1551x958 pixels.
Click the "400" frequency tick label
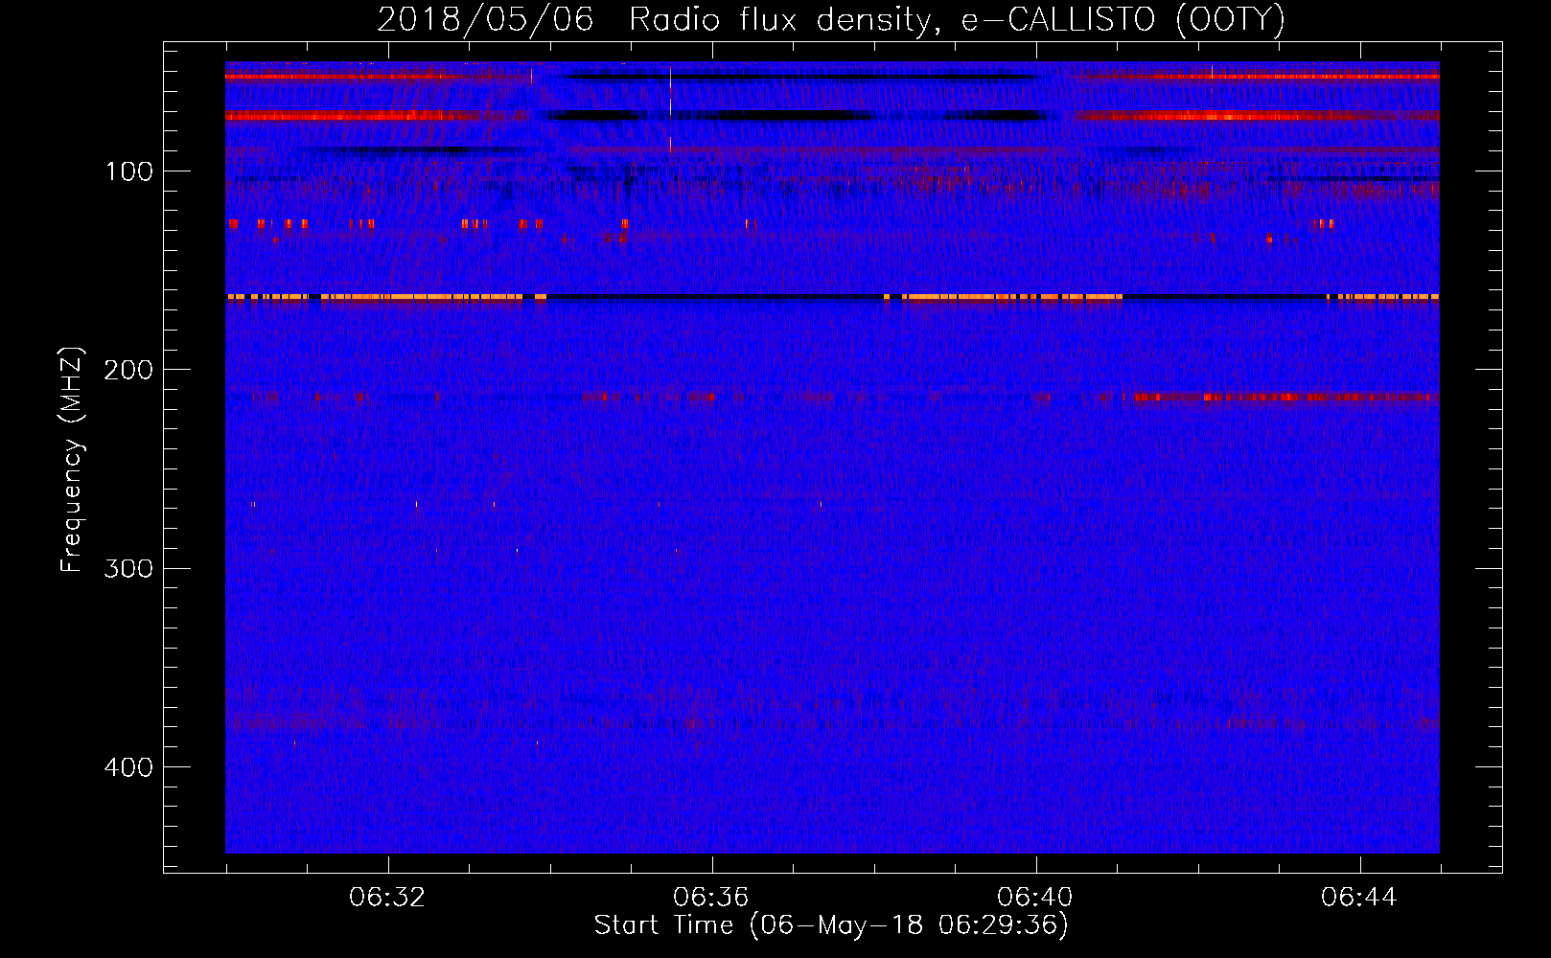(128, 767)
